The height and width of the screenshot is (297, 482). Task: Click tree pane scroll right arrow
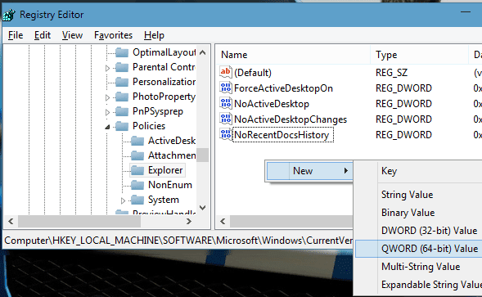[189, 222]
